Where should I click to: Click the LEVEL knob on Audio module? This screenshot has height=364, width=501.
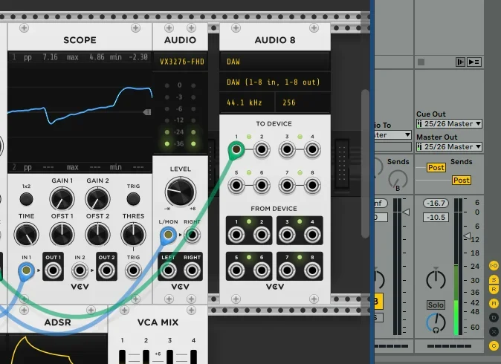pos(180,192)
